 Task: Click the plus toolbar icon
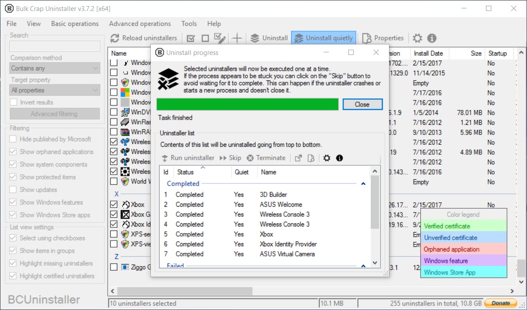[x=237, y=38]
